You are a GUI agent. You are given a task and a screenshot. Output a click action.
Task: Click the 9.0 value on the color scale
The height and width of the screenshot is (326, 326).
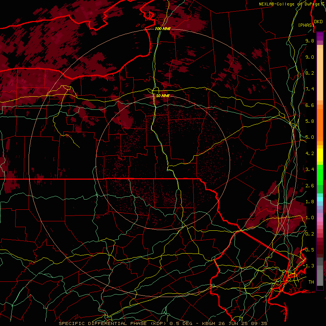(x=310, y=57)
